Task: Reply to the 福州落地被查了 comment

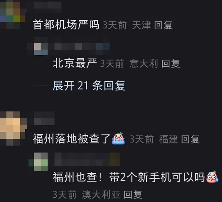Action: (190, 139)
